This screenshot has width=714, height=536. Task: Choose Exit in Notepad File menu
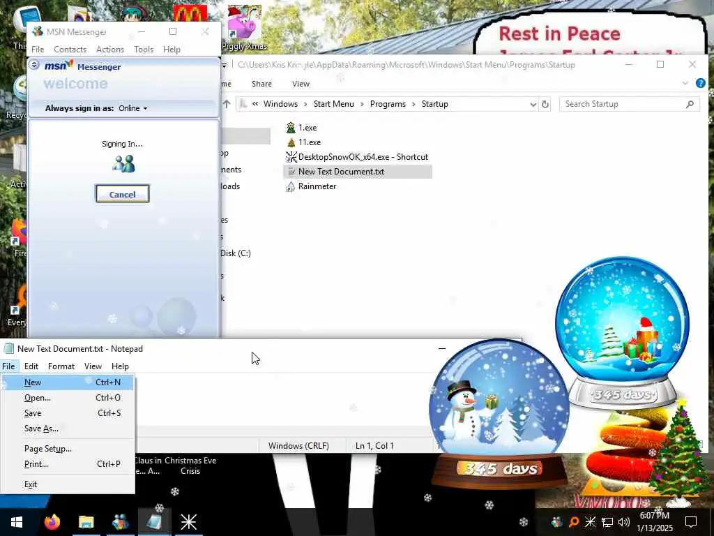pos(68,484)
